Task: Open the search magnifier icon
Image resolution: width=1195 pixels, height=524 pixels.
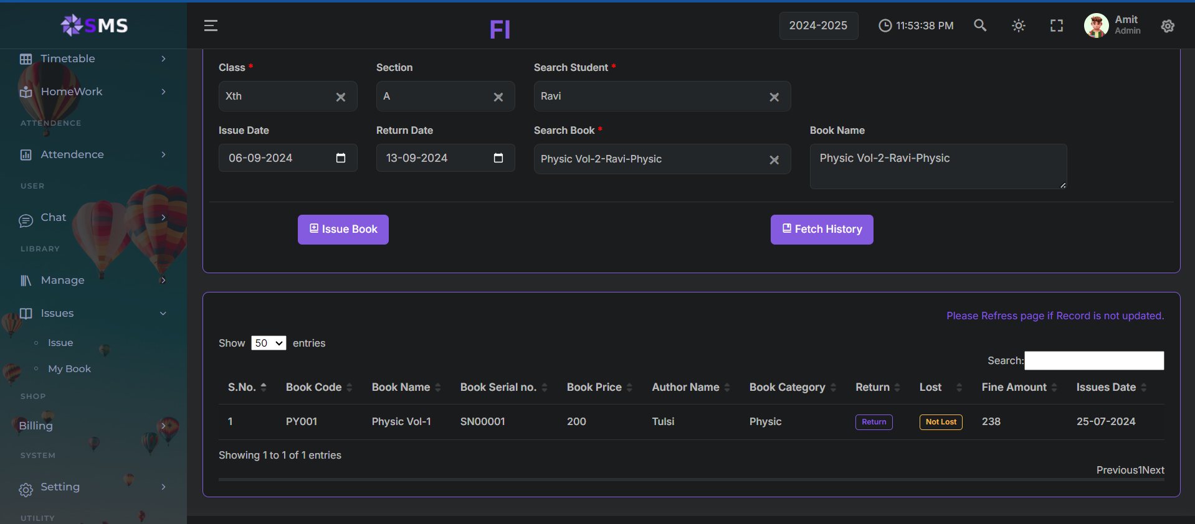Action: point(980,26)
